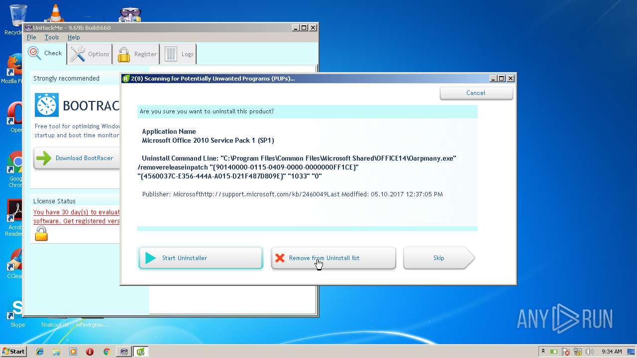The image size is (637, 358).
Task: Open the File menu in UnHackMe
Action: 31,37
